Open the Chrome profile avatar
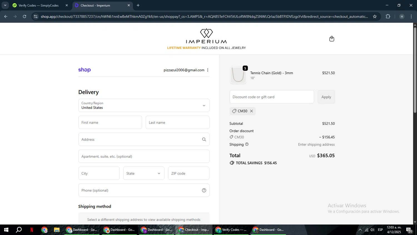Screen dimensions: 417x235 coord(402,16)
